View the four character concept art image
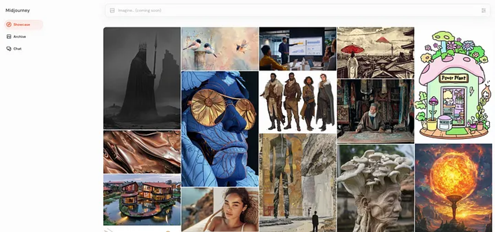Image resolution: width=495 pixels, height=232 pixels. pyautogui.click(x=297, y=102)
